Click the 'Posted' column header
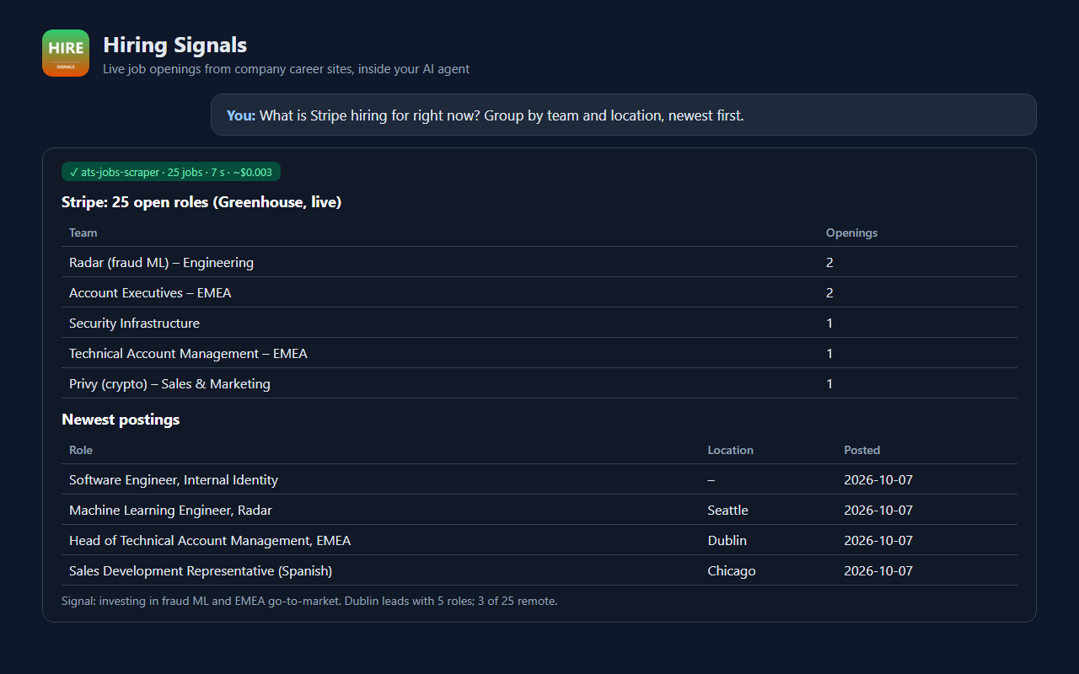The image size is (1079, 674). (x=862, y=450)
